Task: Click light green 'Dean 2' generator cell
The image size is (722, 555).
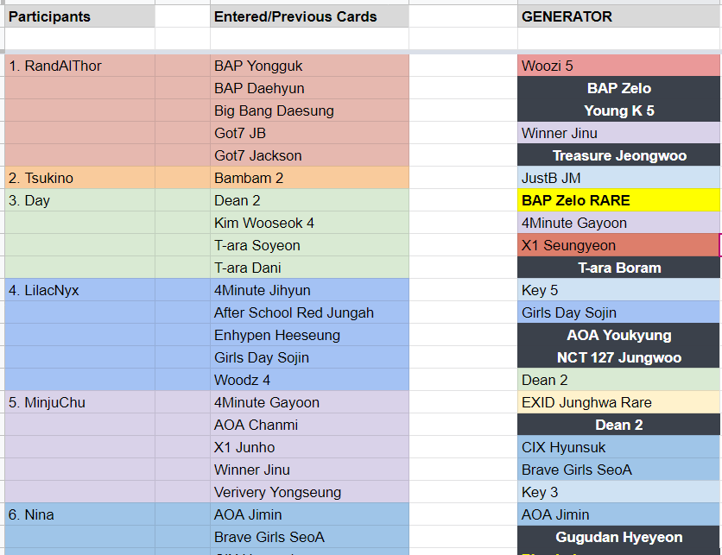Action: pyautogui.click(x=619, y=380)
